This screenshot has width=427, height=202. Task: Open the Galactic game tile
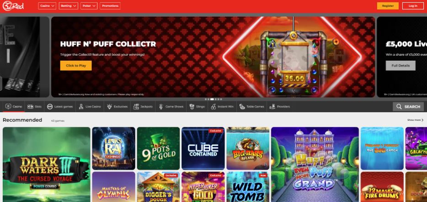(x=416, y=149)
